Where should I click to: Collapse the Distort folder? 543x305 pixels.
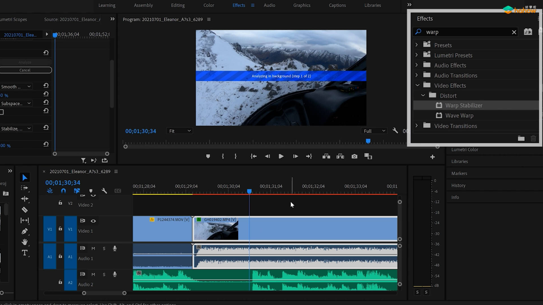[423, 95]
